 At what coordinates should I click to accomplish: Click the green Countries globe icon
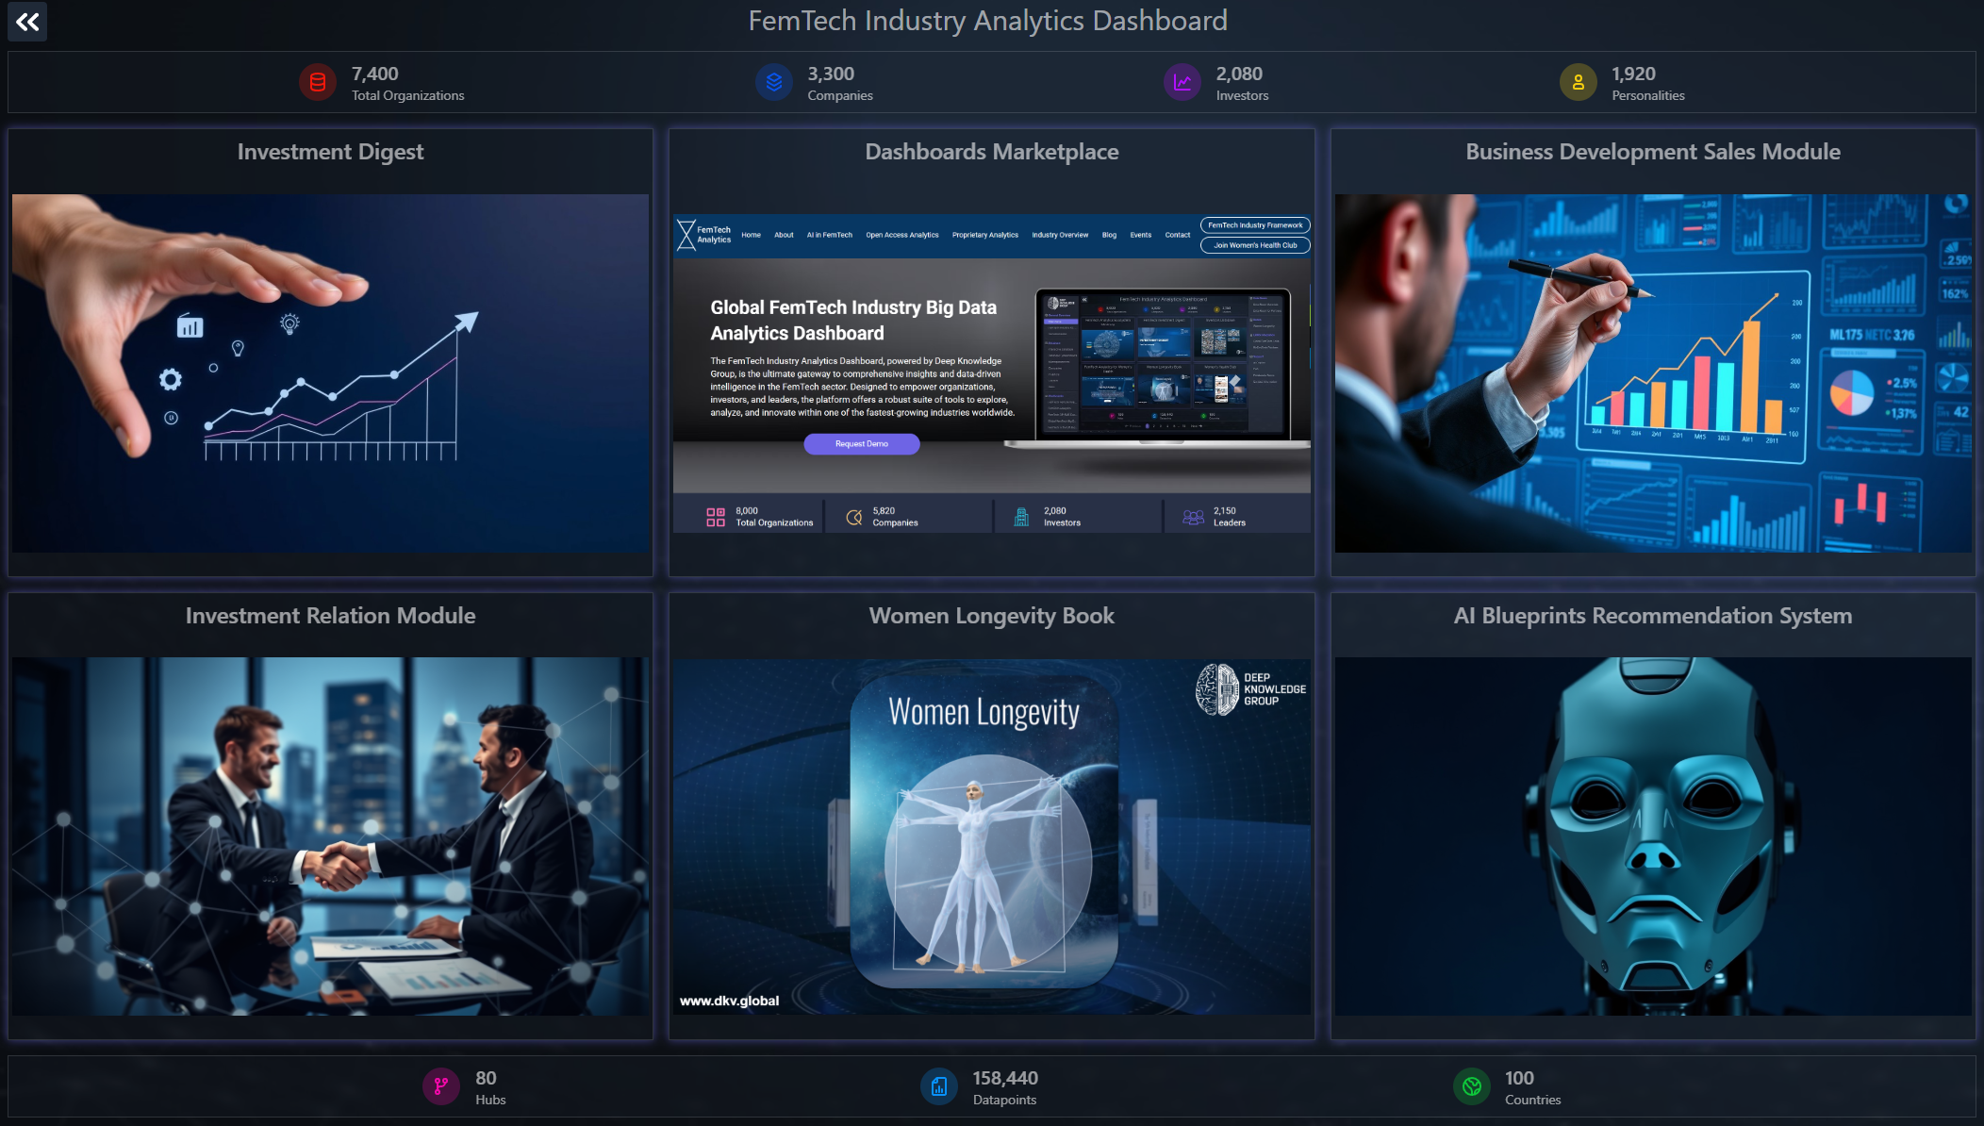tap(1471, 1086)
